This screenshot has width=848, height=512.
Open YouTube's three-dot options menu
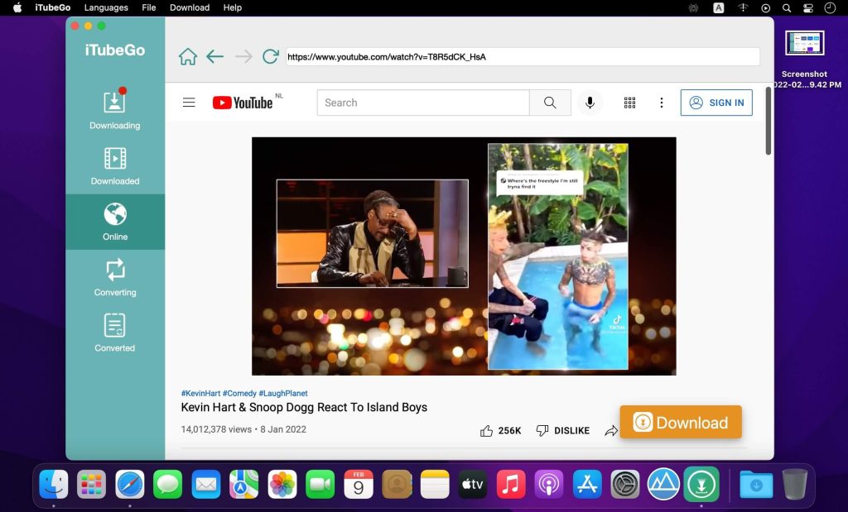click(x=662, y=103)
